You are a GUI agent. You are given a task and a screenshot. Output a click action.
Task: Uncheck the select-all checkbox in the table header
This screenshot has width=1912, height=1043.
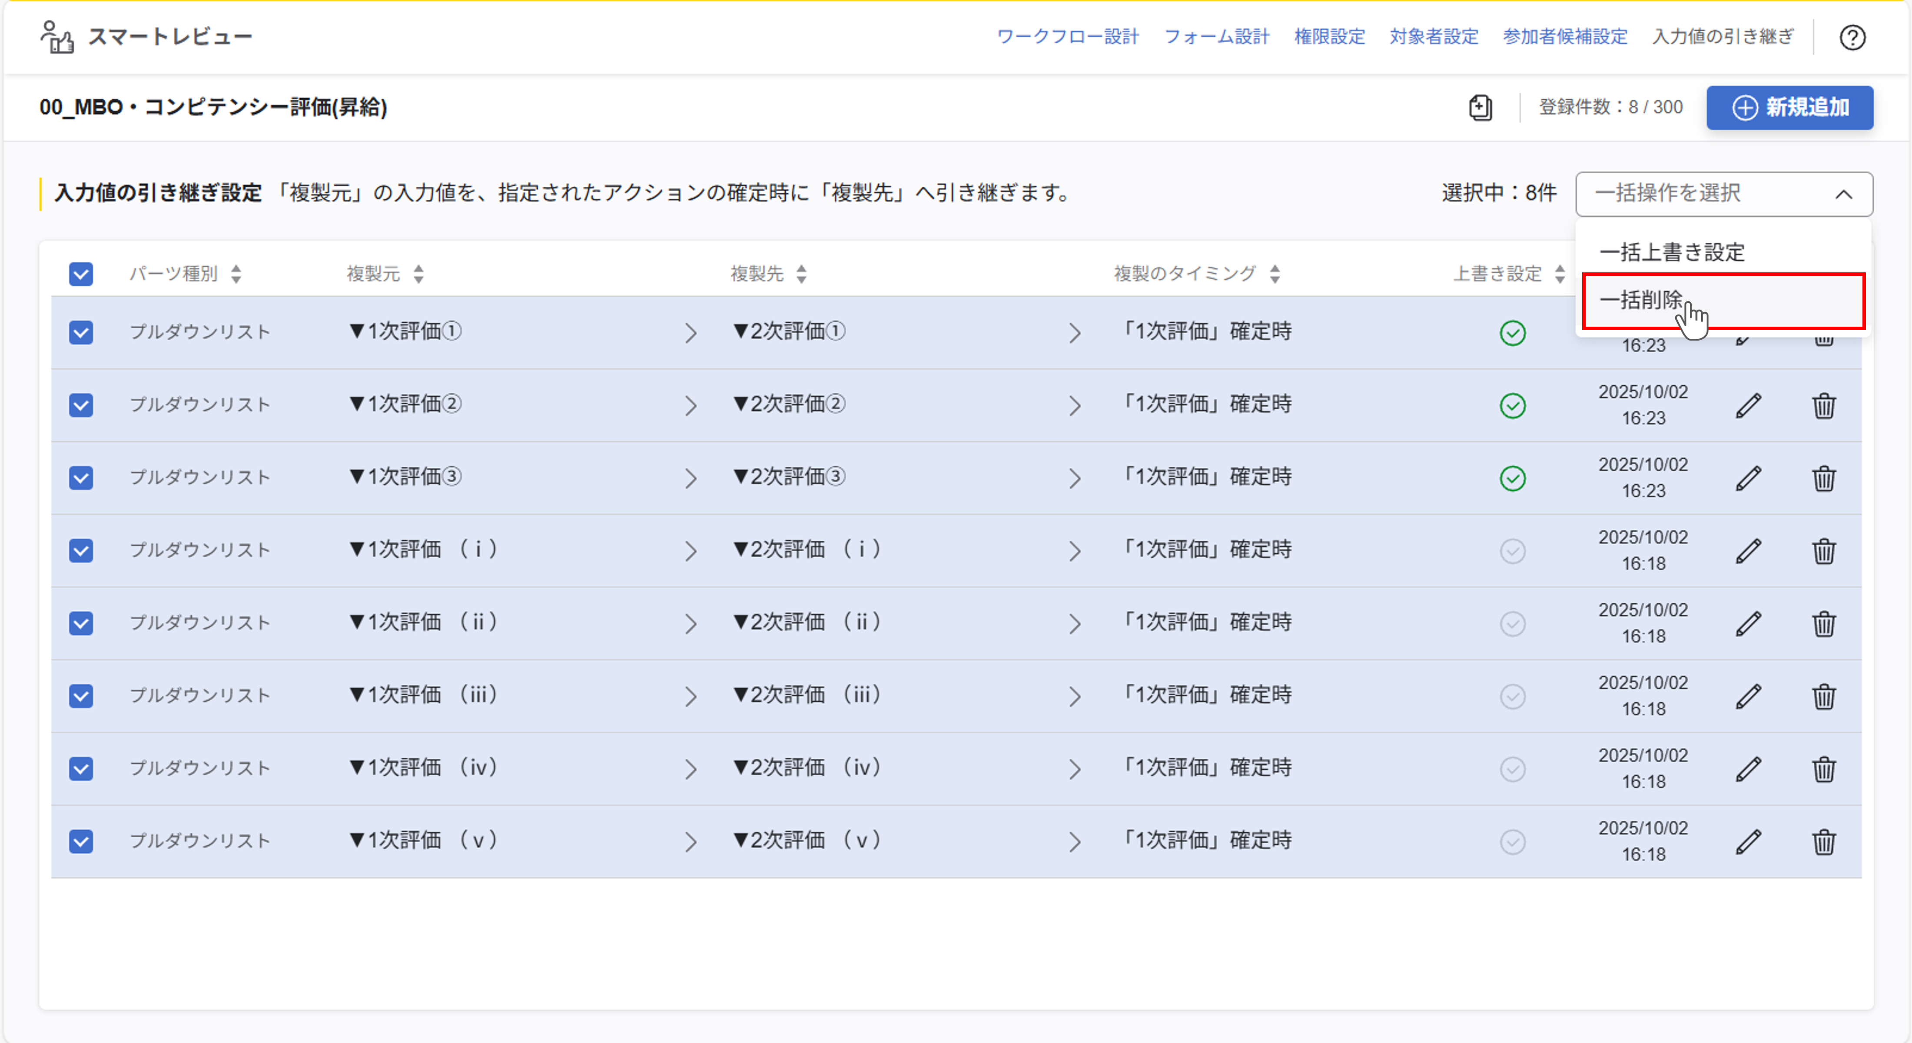(x=81, y=275)
